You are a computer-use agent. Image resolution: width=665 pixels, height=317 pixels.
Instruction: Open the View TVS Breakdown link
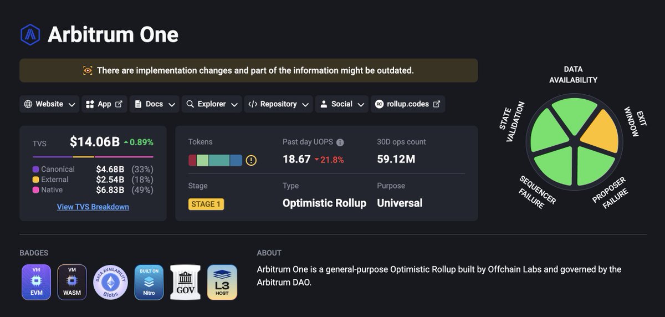93,207
